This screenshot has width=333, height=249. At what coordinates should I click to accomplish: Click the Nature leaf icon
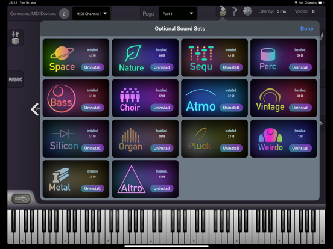(x=133, y=53)
